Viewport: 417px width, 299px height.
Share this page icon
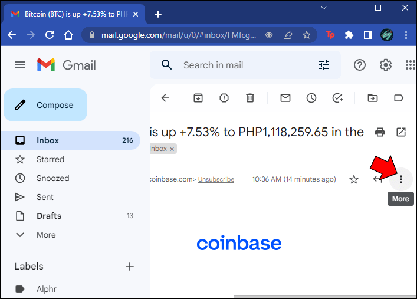pyautogui.click(x=288, y=35)
